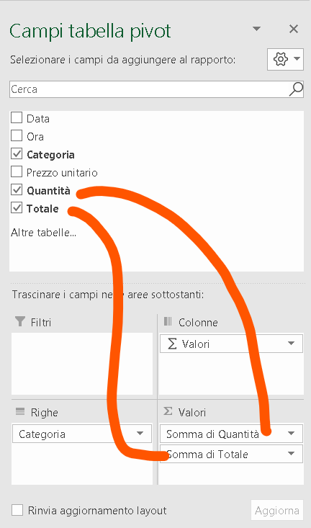The image size is (311, 528).
Task: Expand the Σ Valori dropdown in Colonne
Action: tap(291, 344)
